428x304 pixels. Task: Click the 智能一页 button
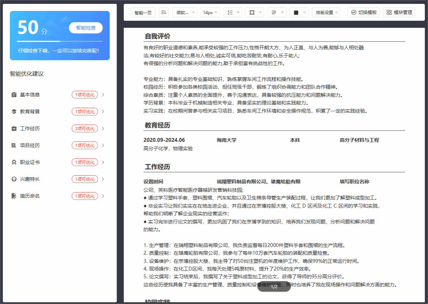coord(143,12)
